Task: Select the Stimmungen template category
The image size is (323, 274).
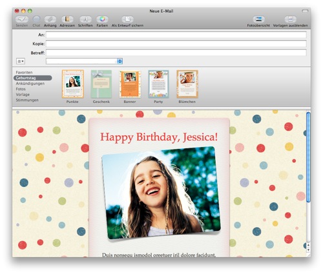Action: [27, 100]
